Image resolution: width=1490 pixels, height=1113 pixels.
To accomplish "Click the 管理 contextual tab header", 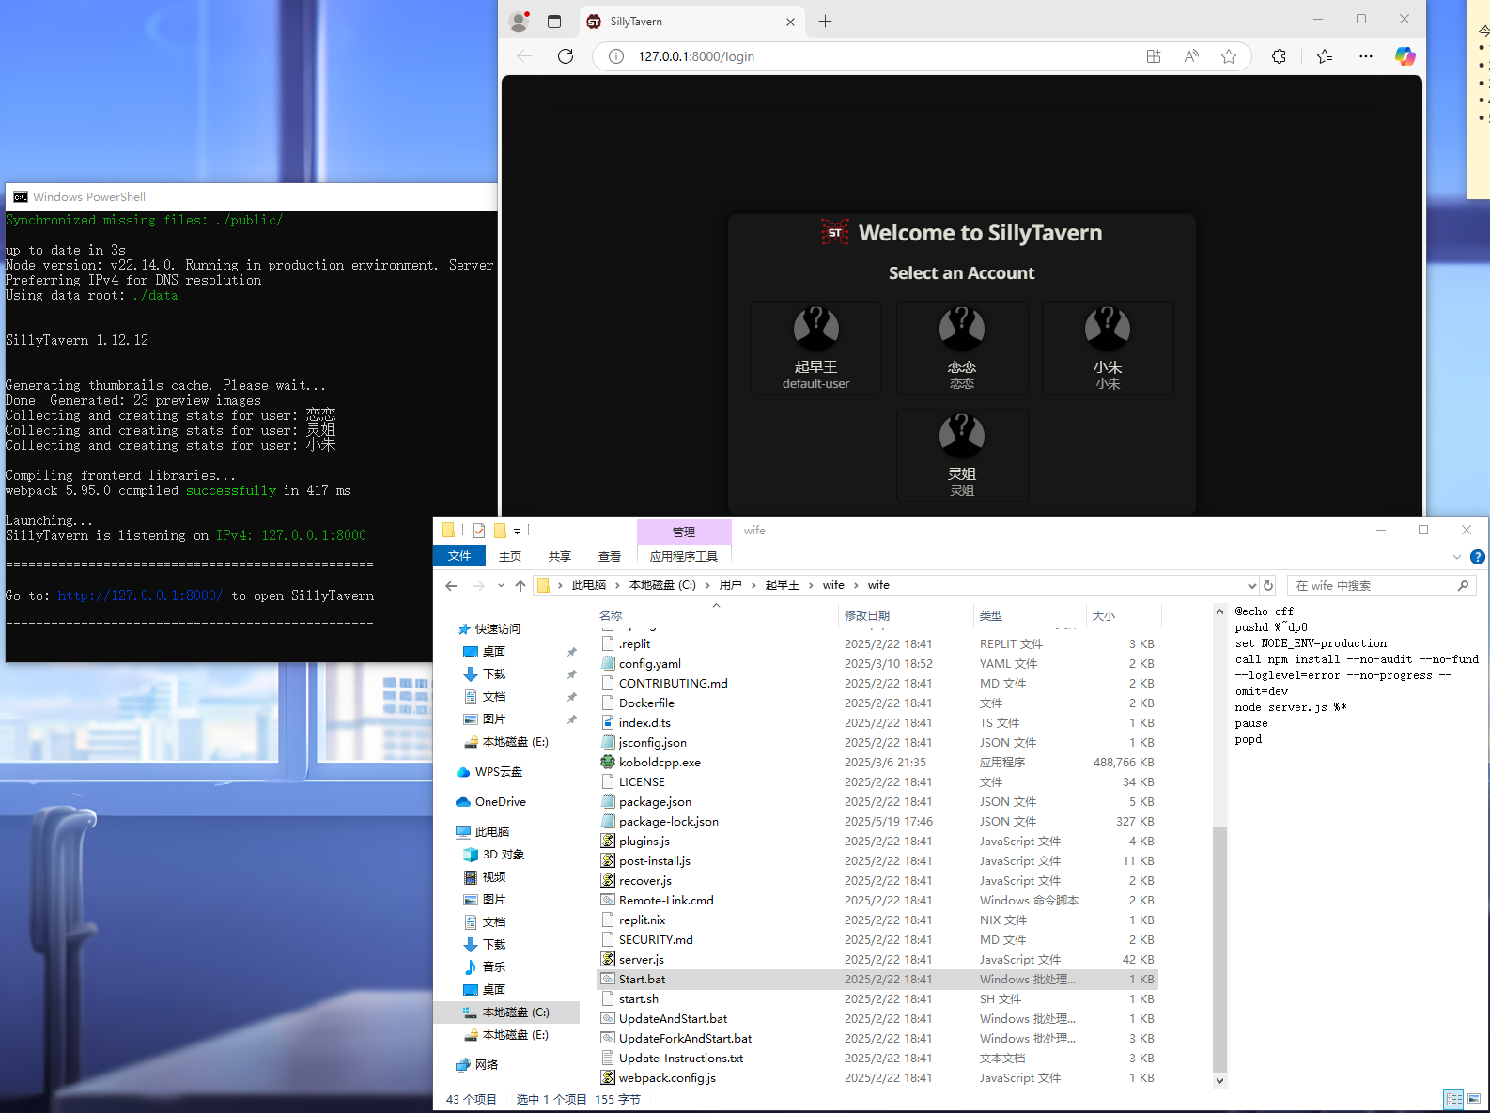I will pos(684,532).
